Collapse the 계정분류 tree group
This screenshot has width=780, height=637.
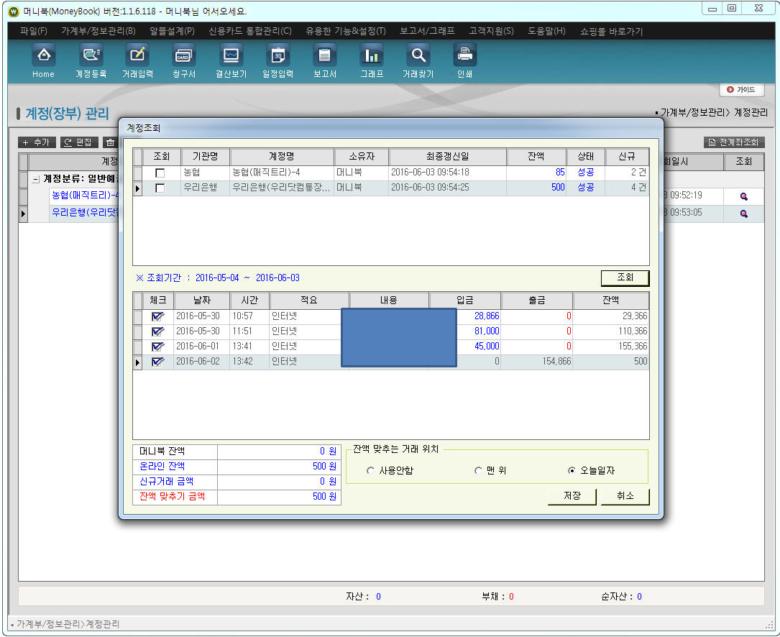(35, 179)
